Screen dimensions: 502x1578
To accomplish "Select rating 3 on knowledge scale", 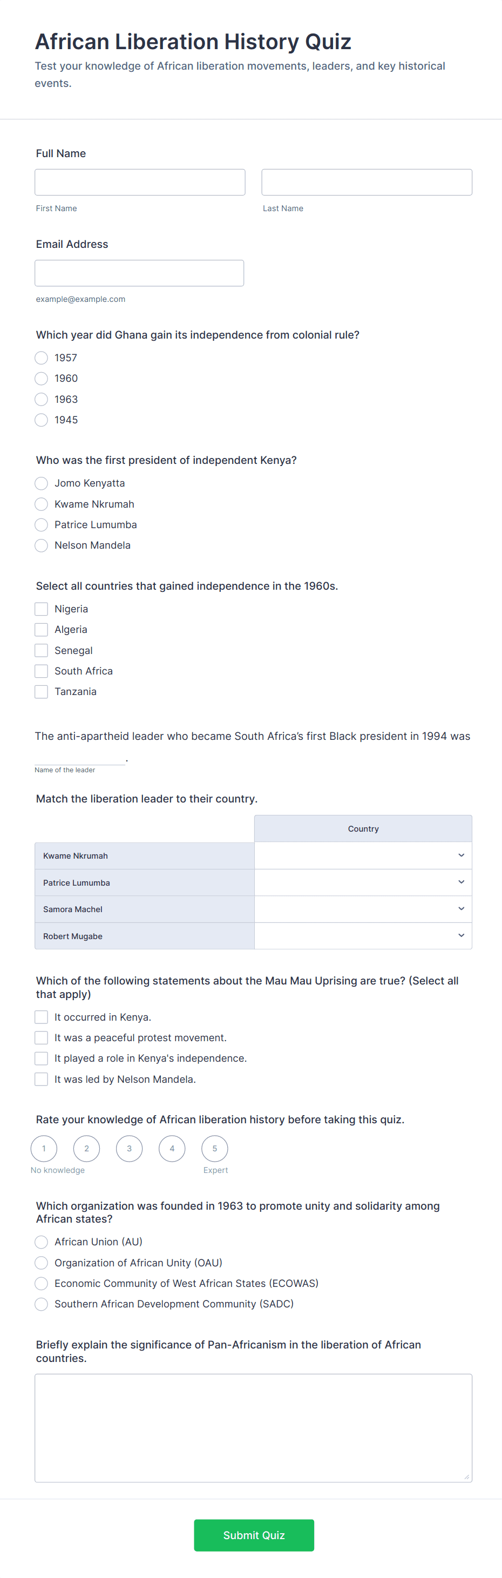I will point(129,1149).
